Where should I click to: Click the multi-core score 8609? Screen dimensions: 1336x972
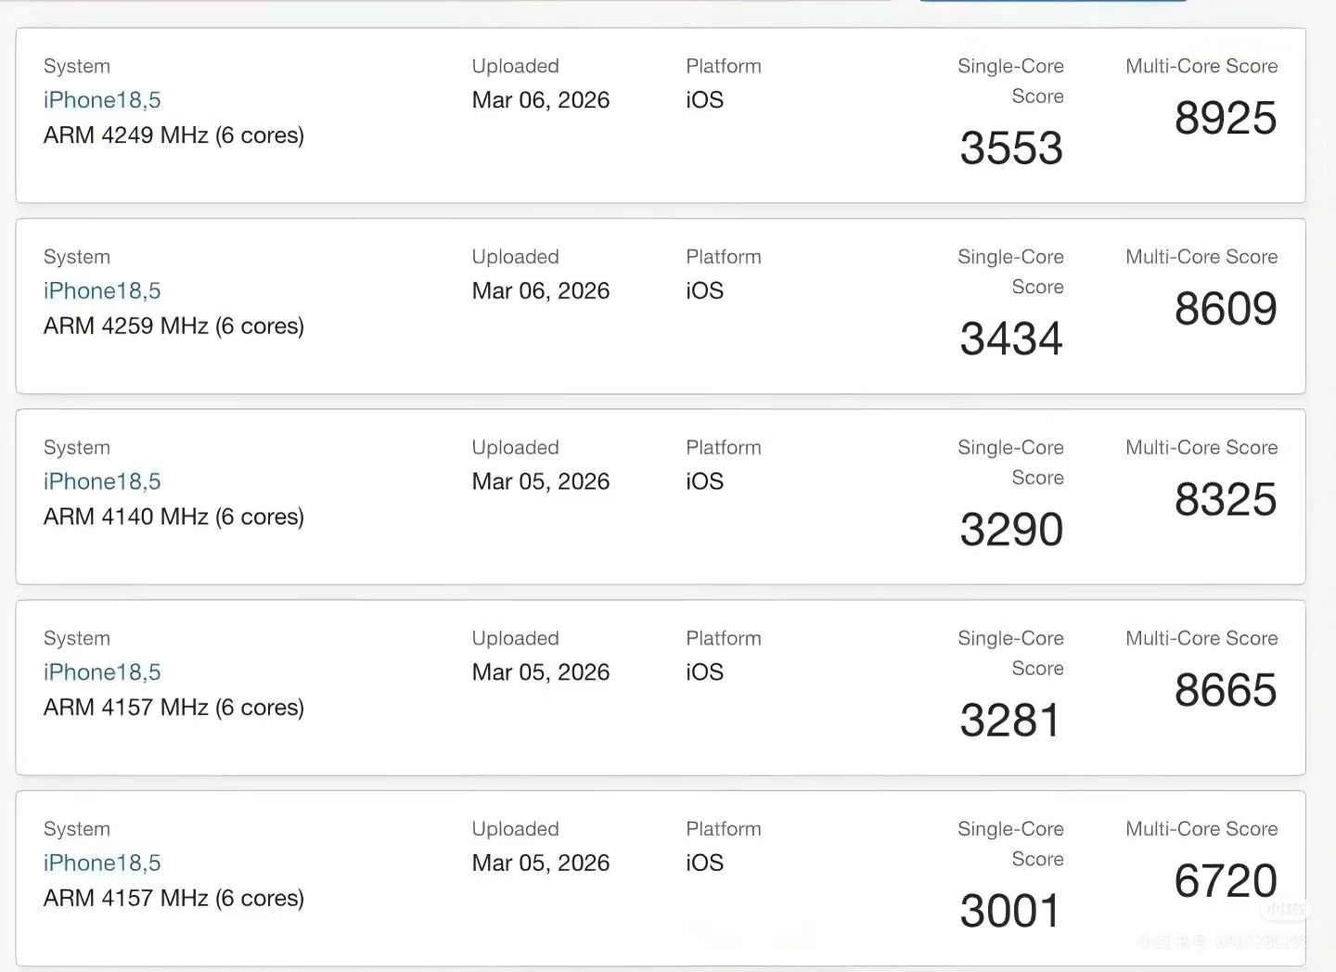[1225, 309]
